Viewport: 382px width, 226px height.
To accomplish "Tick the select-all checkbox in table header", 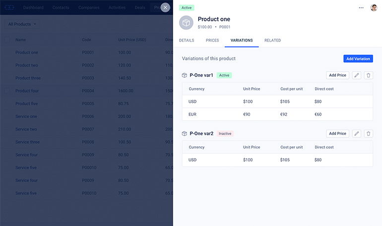I will coord(7,40).
